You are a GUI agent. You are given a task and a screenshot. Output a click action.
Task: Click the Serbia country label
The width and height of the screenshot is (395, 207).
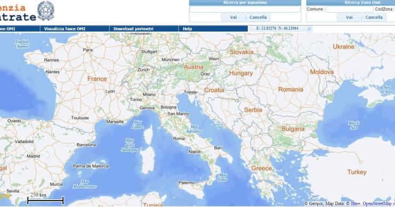coord(253,110)
